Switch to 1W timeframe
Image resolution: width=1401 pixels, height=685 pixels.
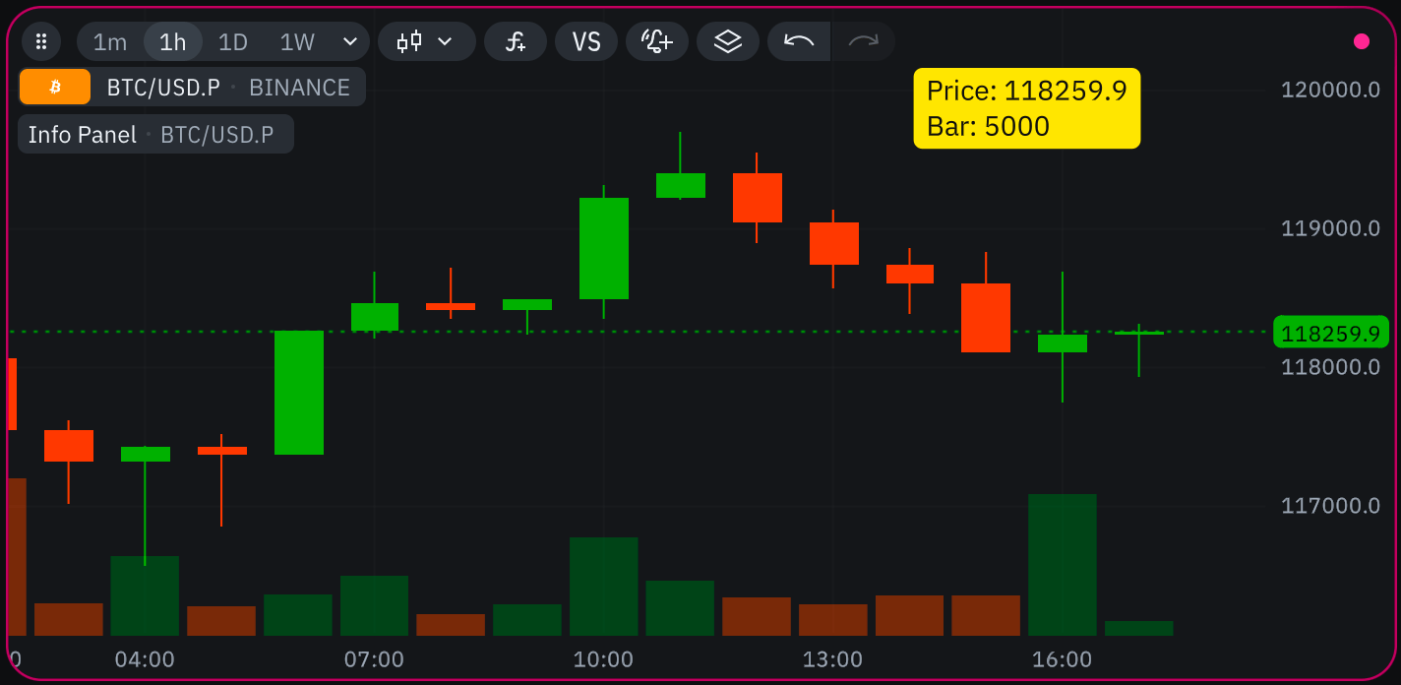297,42
